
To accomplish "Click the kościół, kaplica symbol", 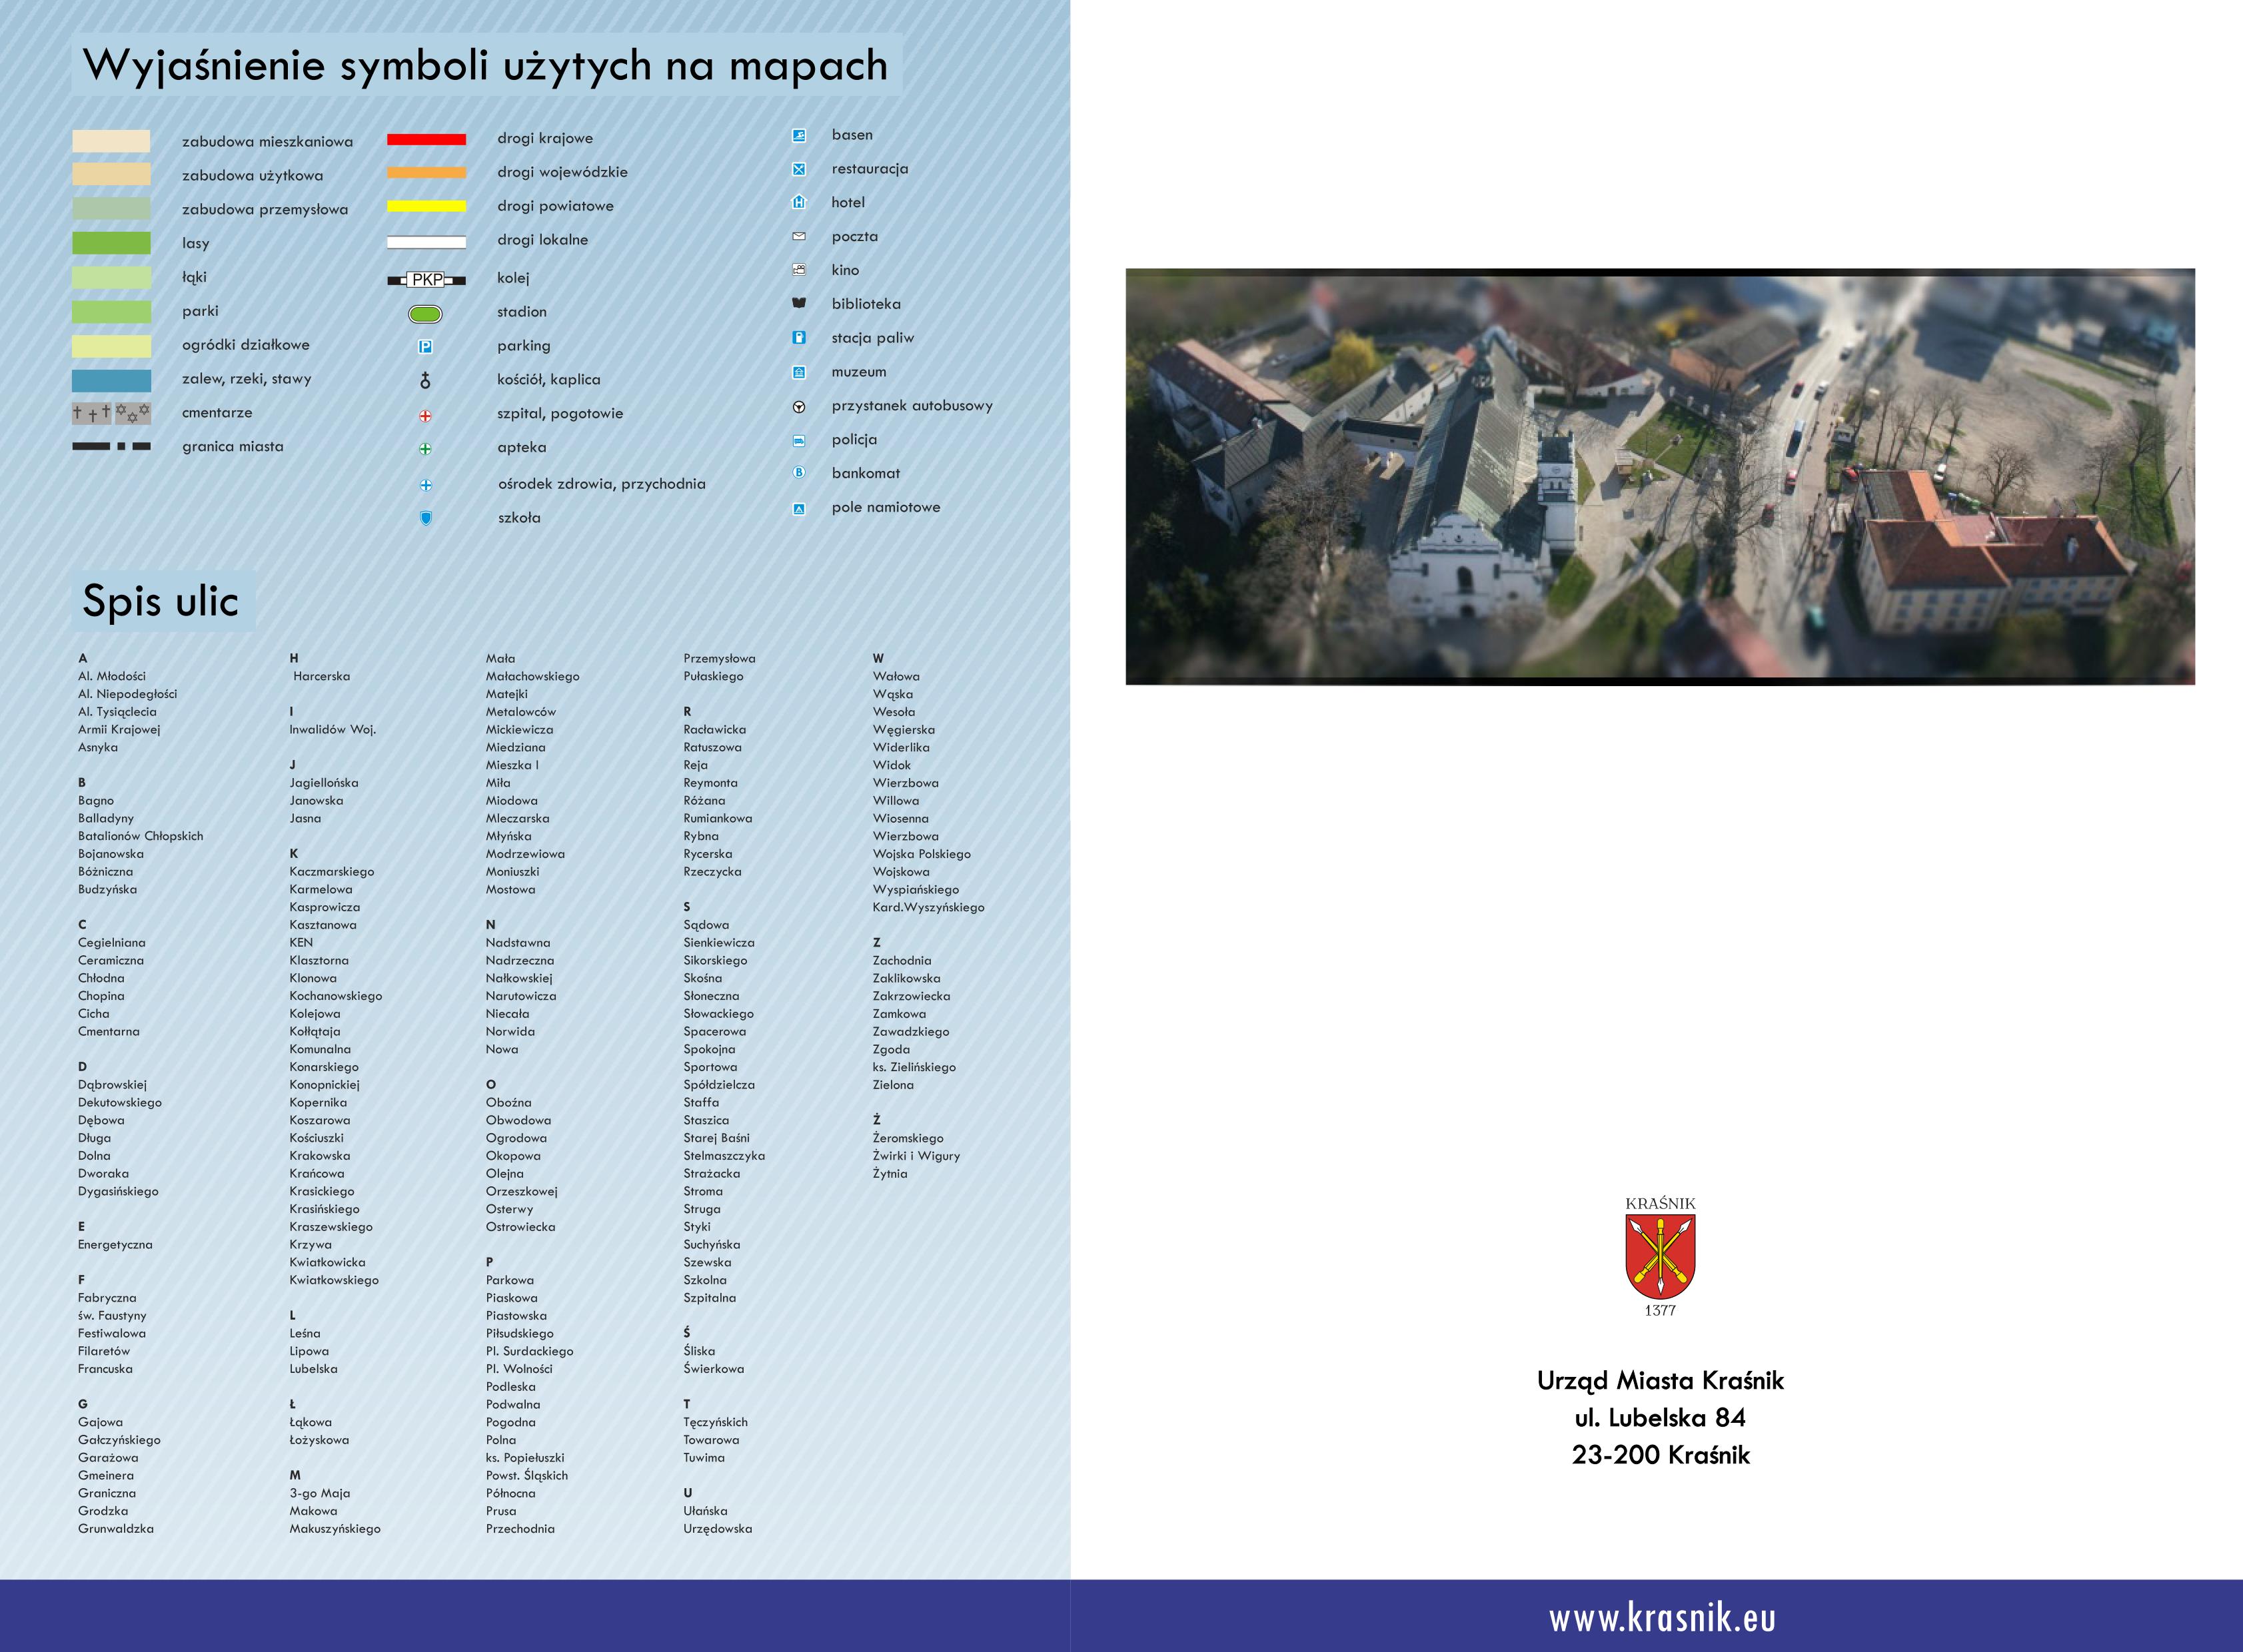I will coord(425,380).
